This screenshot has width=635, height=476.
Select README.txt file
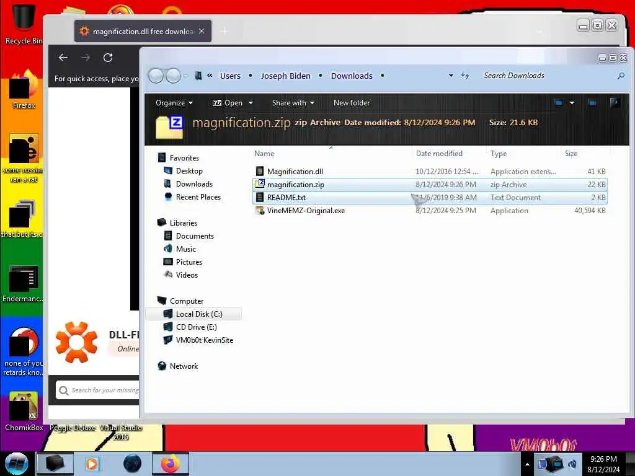coord(430,198)
